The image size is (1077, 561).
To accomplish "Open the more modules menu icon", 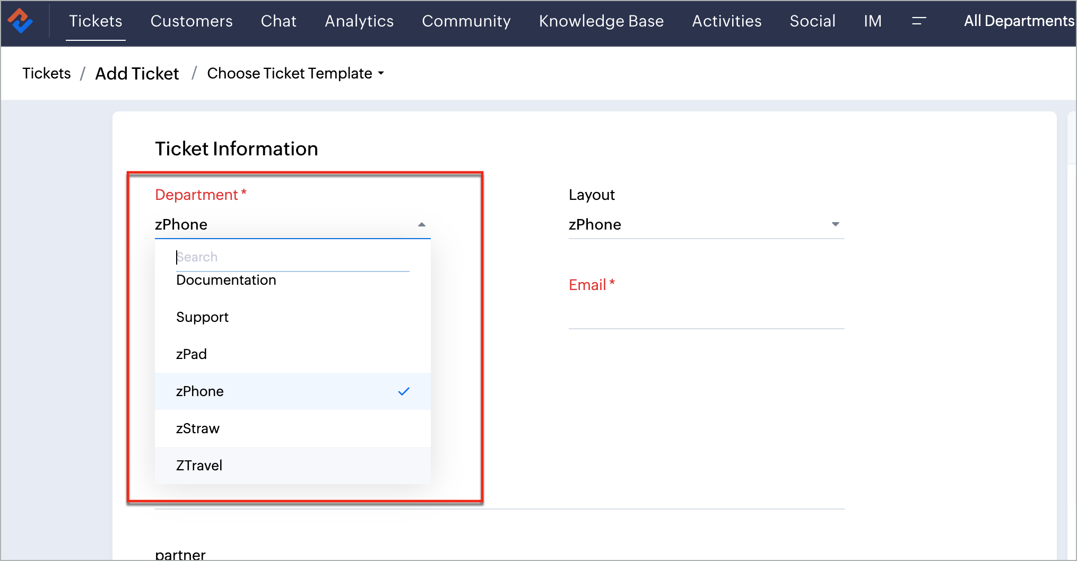I will point(918,21).
